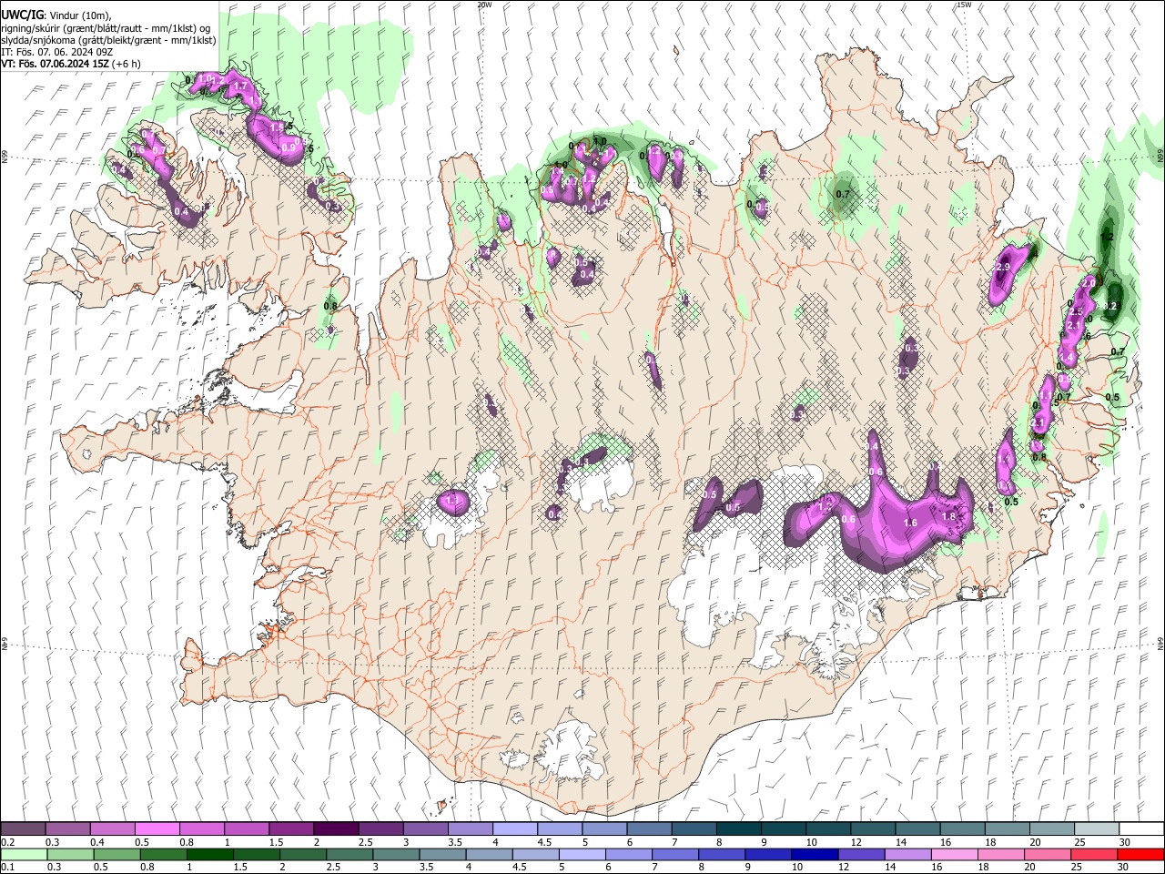The image size is (1165, 874).
Task: Click the lower legend swatch between 25 and 30
Action: pyautogui.click(x=1094, y=854)
